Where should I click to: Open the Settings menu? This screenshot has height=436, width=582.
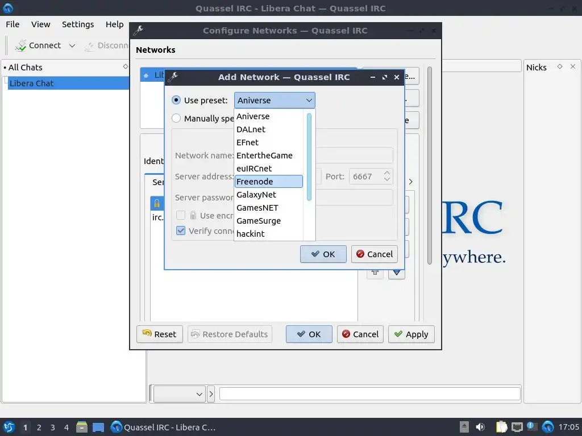(78, 24)
